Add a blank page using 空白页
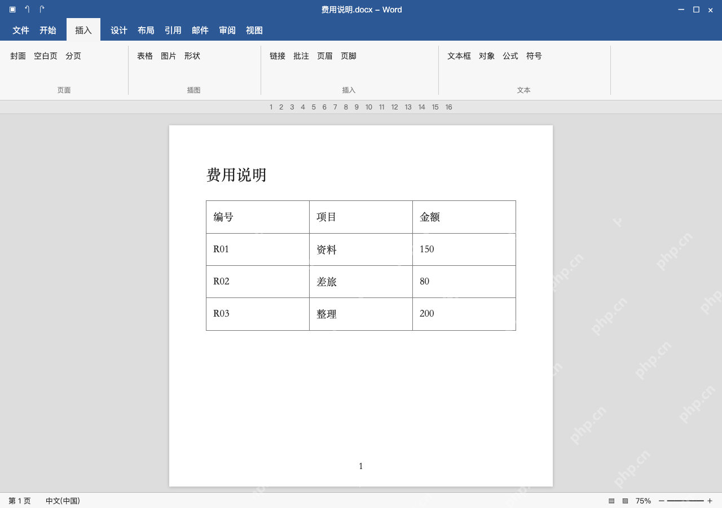The height and width of the screenshot is (508, 722). pos(46,56)
